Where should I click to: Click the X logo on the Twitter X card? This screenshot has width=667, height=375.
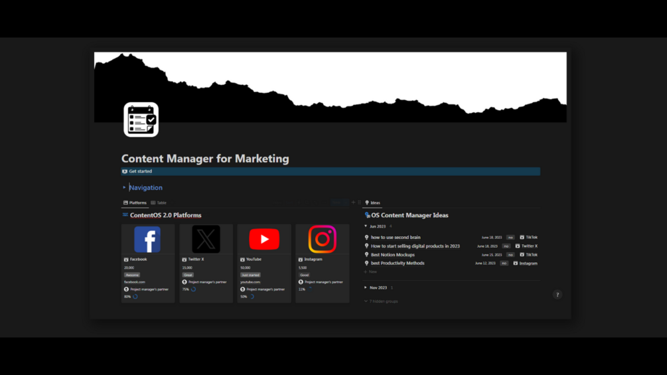[x=206, y=240]
